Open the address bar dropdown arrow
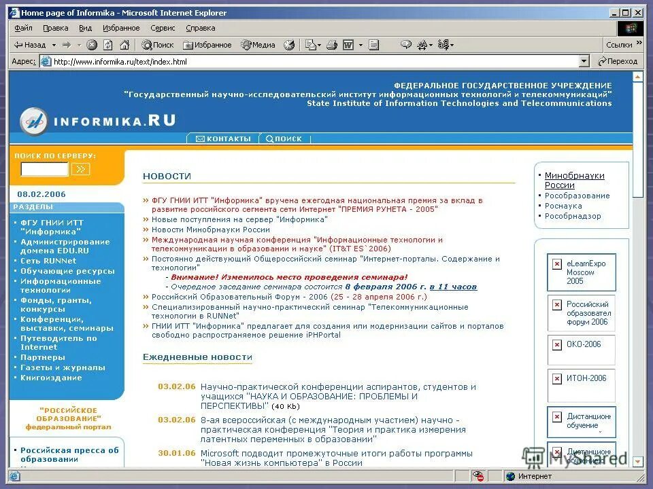Image resolution: width=653 pixels, height=489 pixels. tap(584, 62)
